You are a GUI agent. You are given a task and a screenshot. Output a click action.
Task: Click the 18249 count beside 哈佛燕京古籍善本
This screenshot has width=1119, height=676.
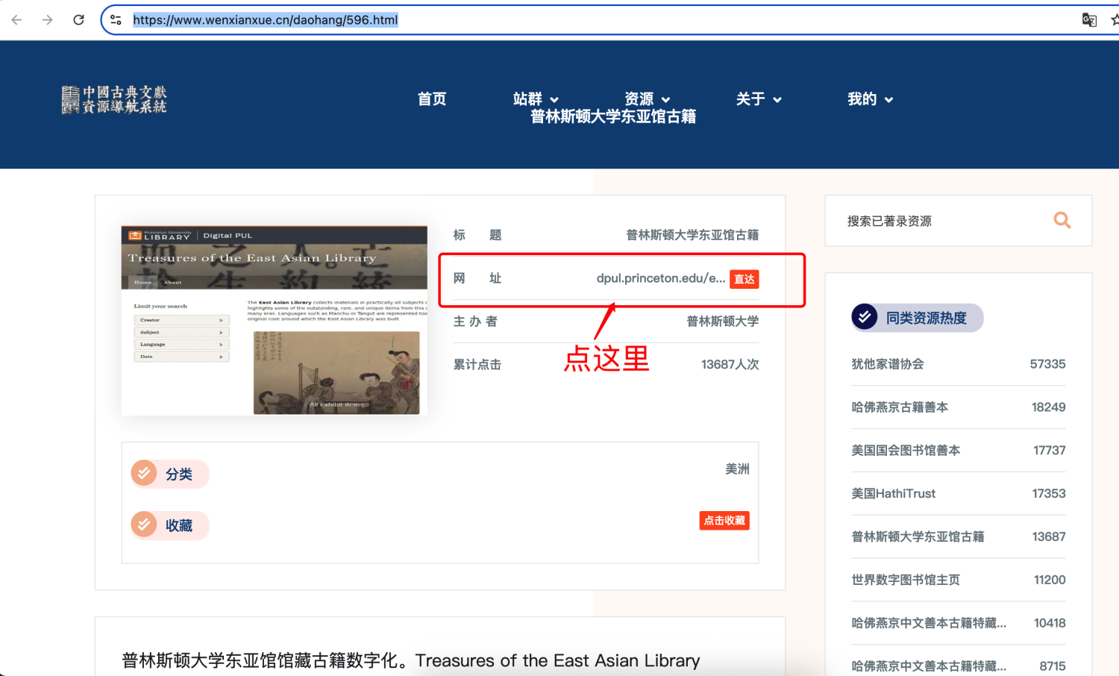point(1049,407)
